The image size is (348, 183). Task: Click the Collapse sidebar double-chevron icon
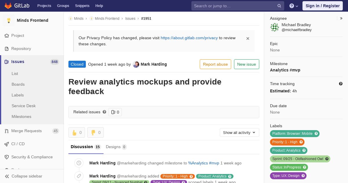click(7, 176)
